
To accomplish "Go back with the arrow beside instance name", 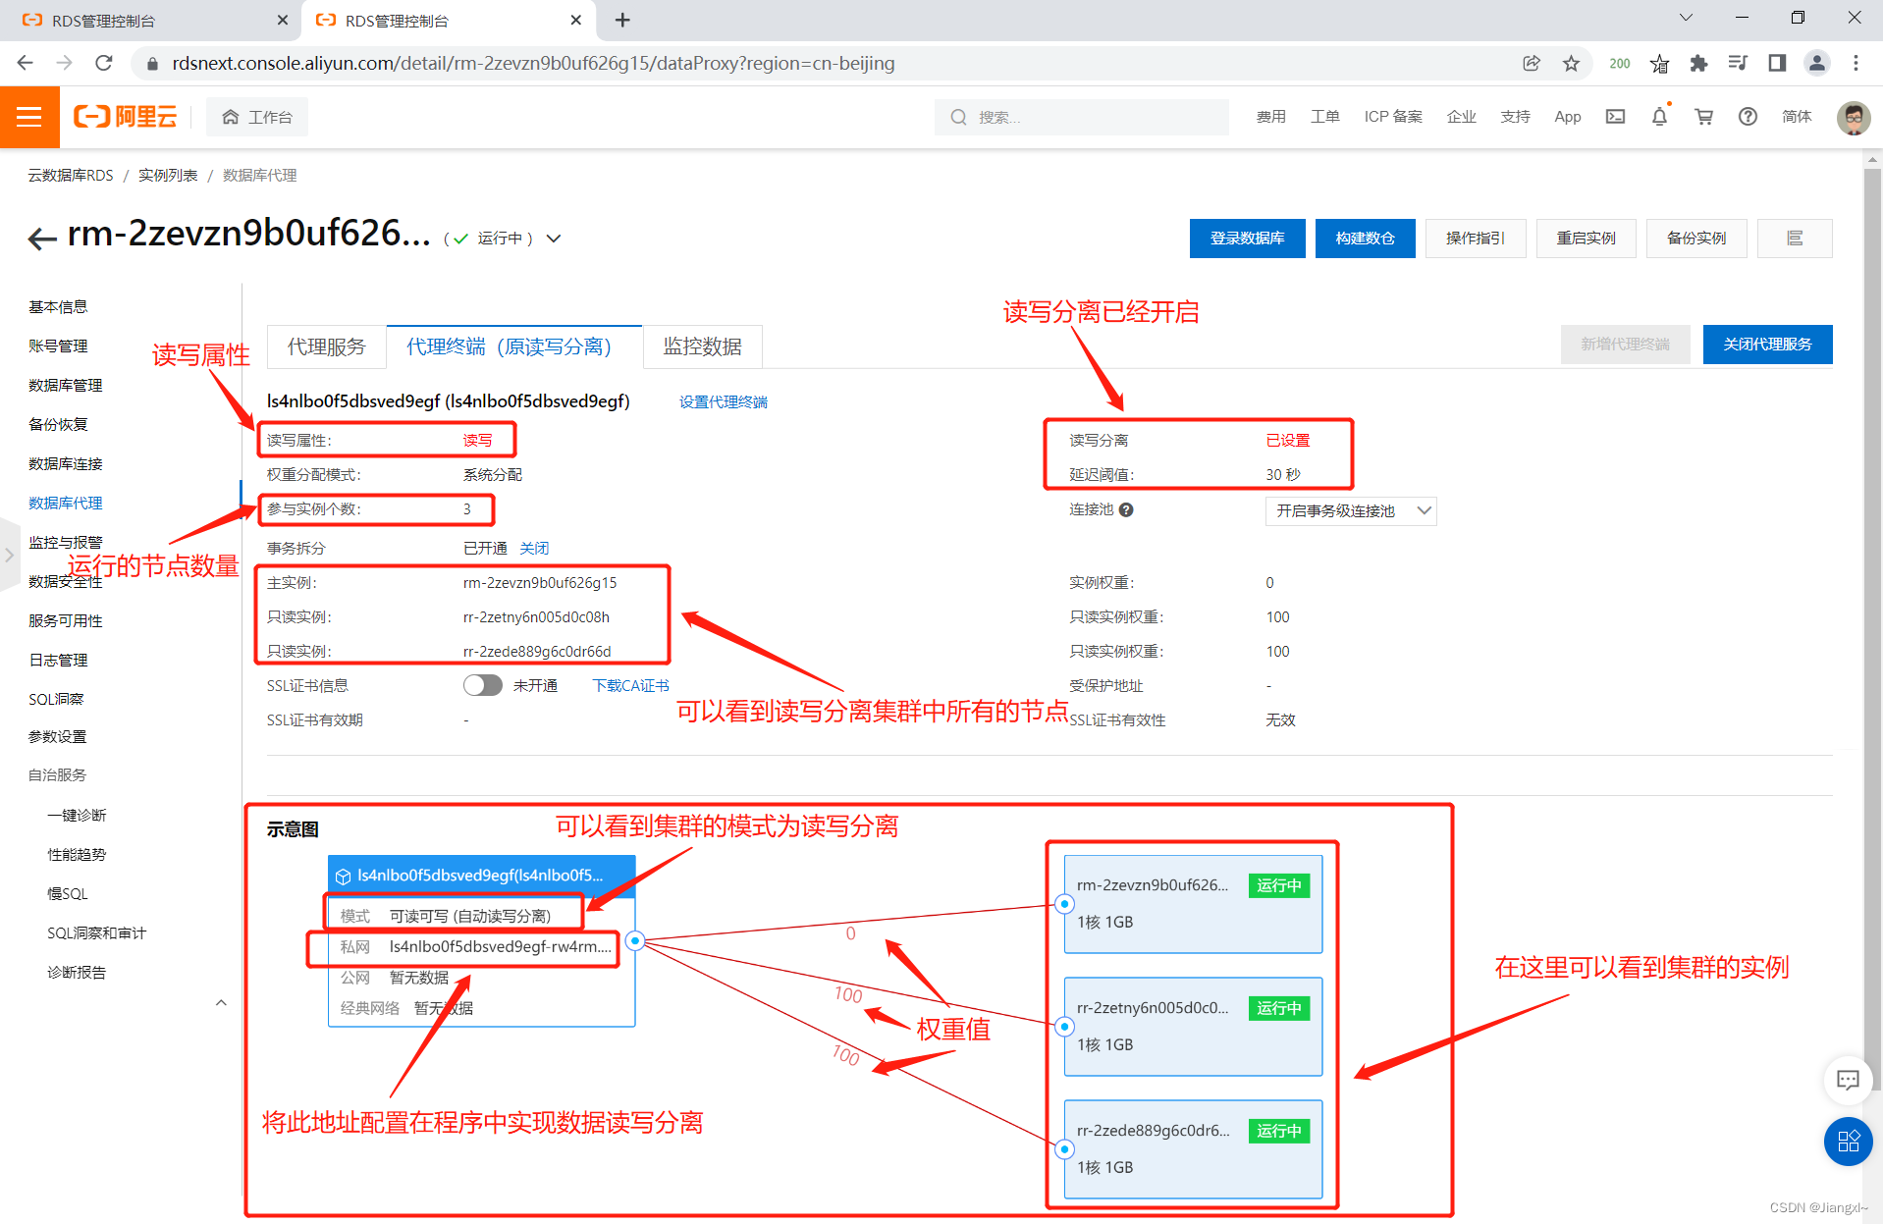I will tap(42, 239).
